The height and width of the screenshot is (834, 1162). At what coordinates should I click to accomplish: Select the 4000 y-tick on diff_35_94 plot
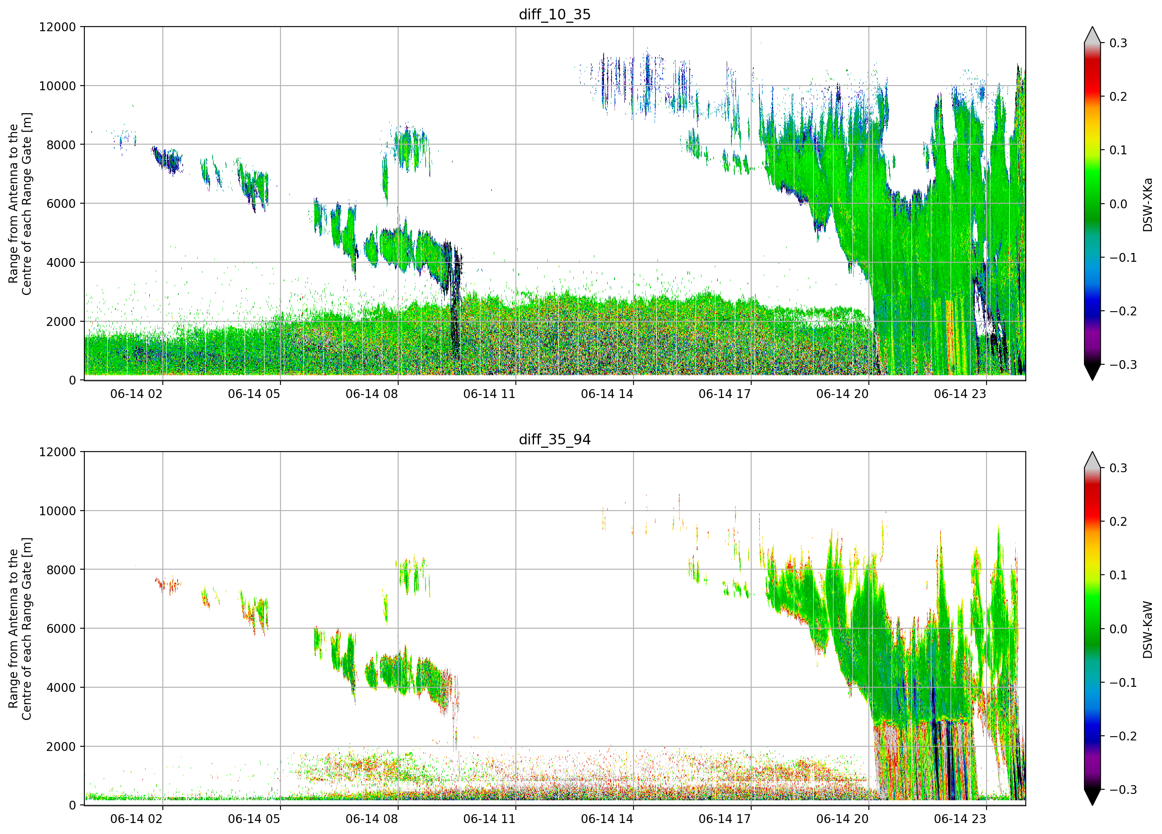[x=61, y=688]
